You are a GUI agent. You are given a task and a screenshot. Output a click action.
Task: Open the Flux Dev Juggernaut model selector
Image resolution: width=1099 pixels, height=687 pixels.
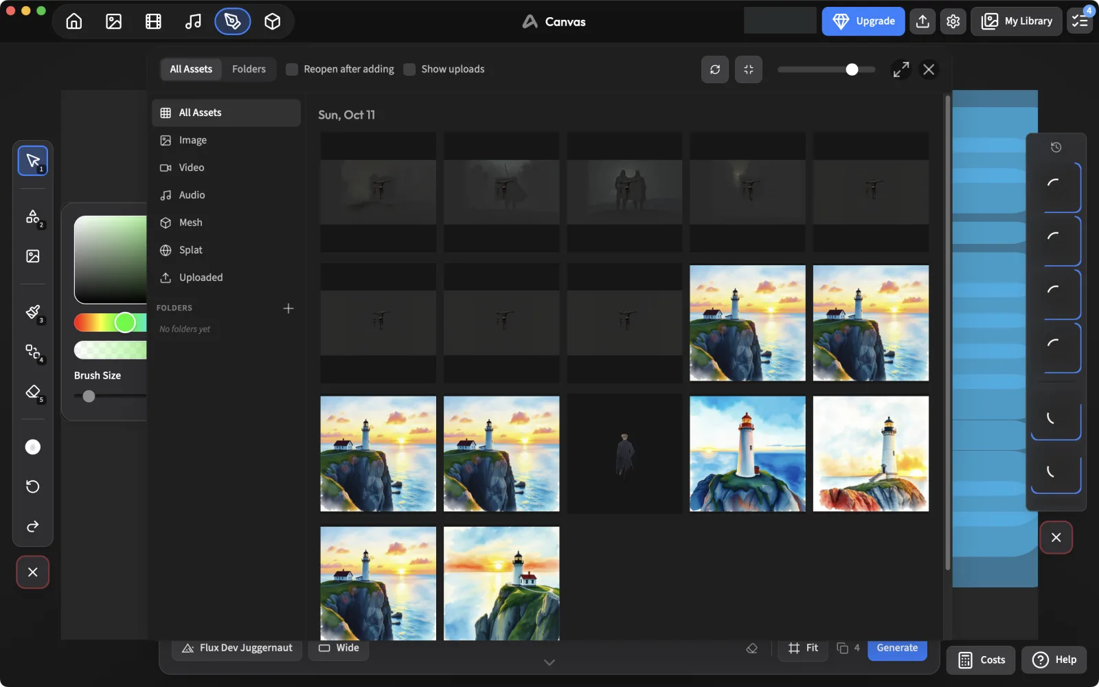237,648
